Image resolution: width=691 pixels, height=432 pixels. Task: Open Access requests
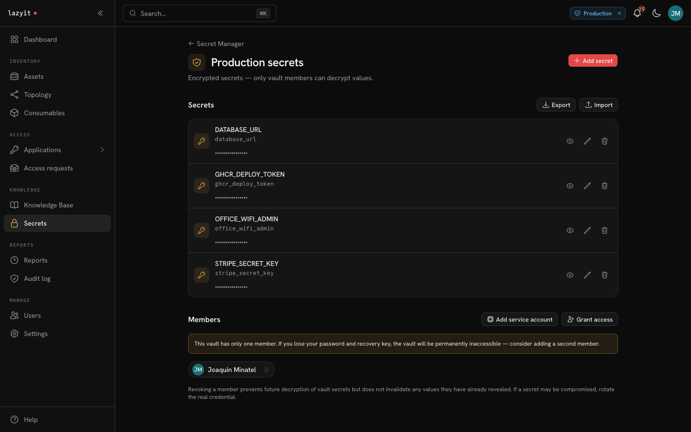(x=57, y=168)
